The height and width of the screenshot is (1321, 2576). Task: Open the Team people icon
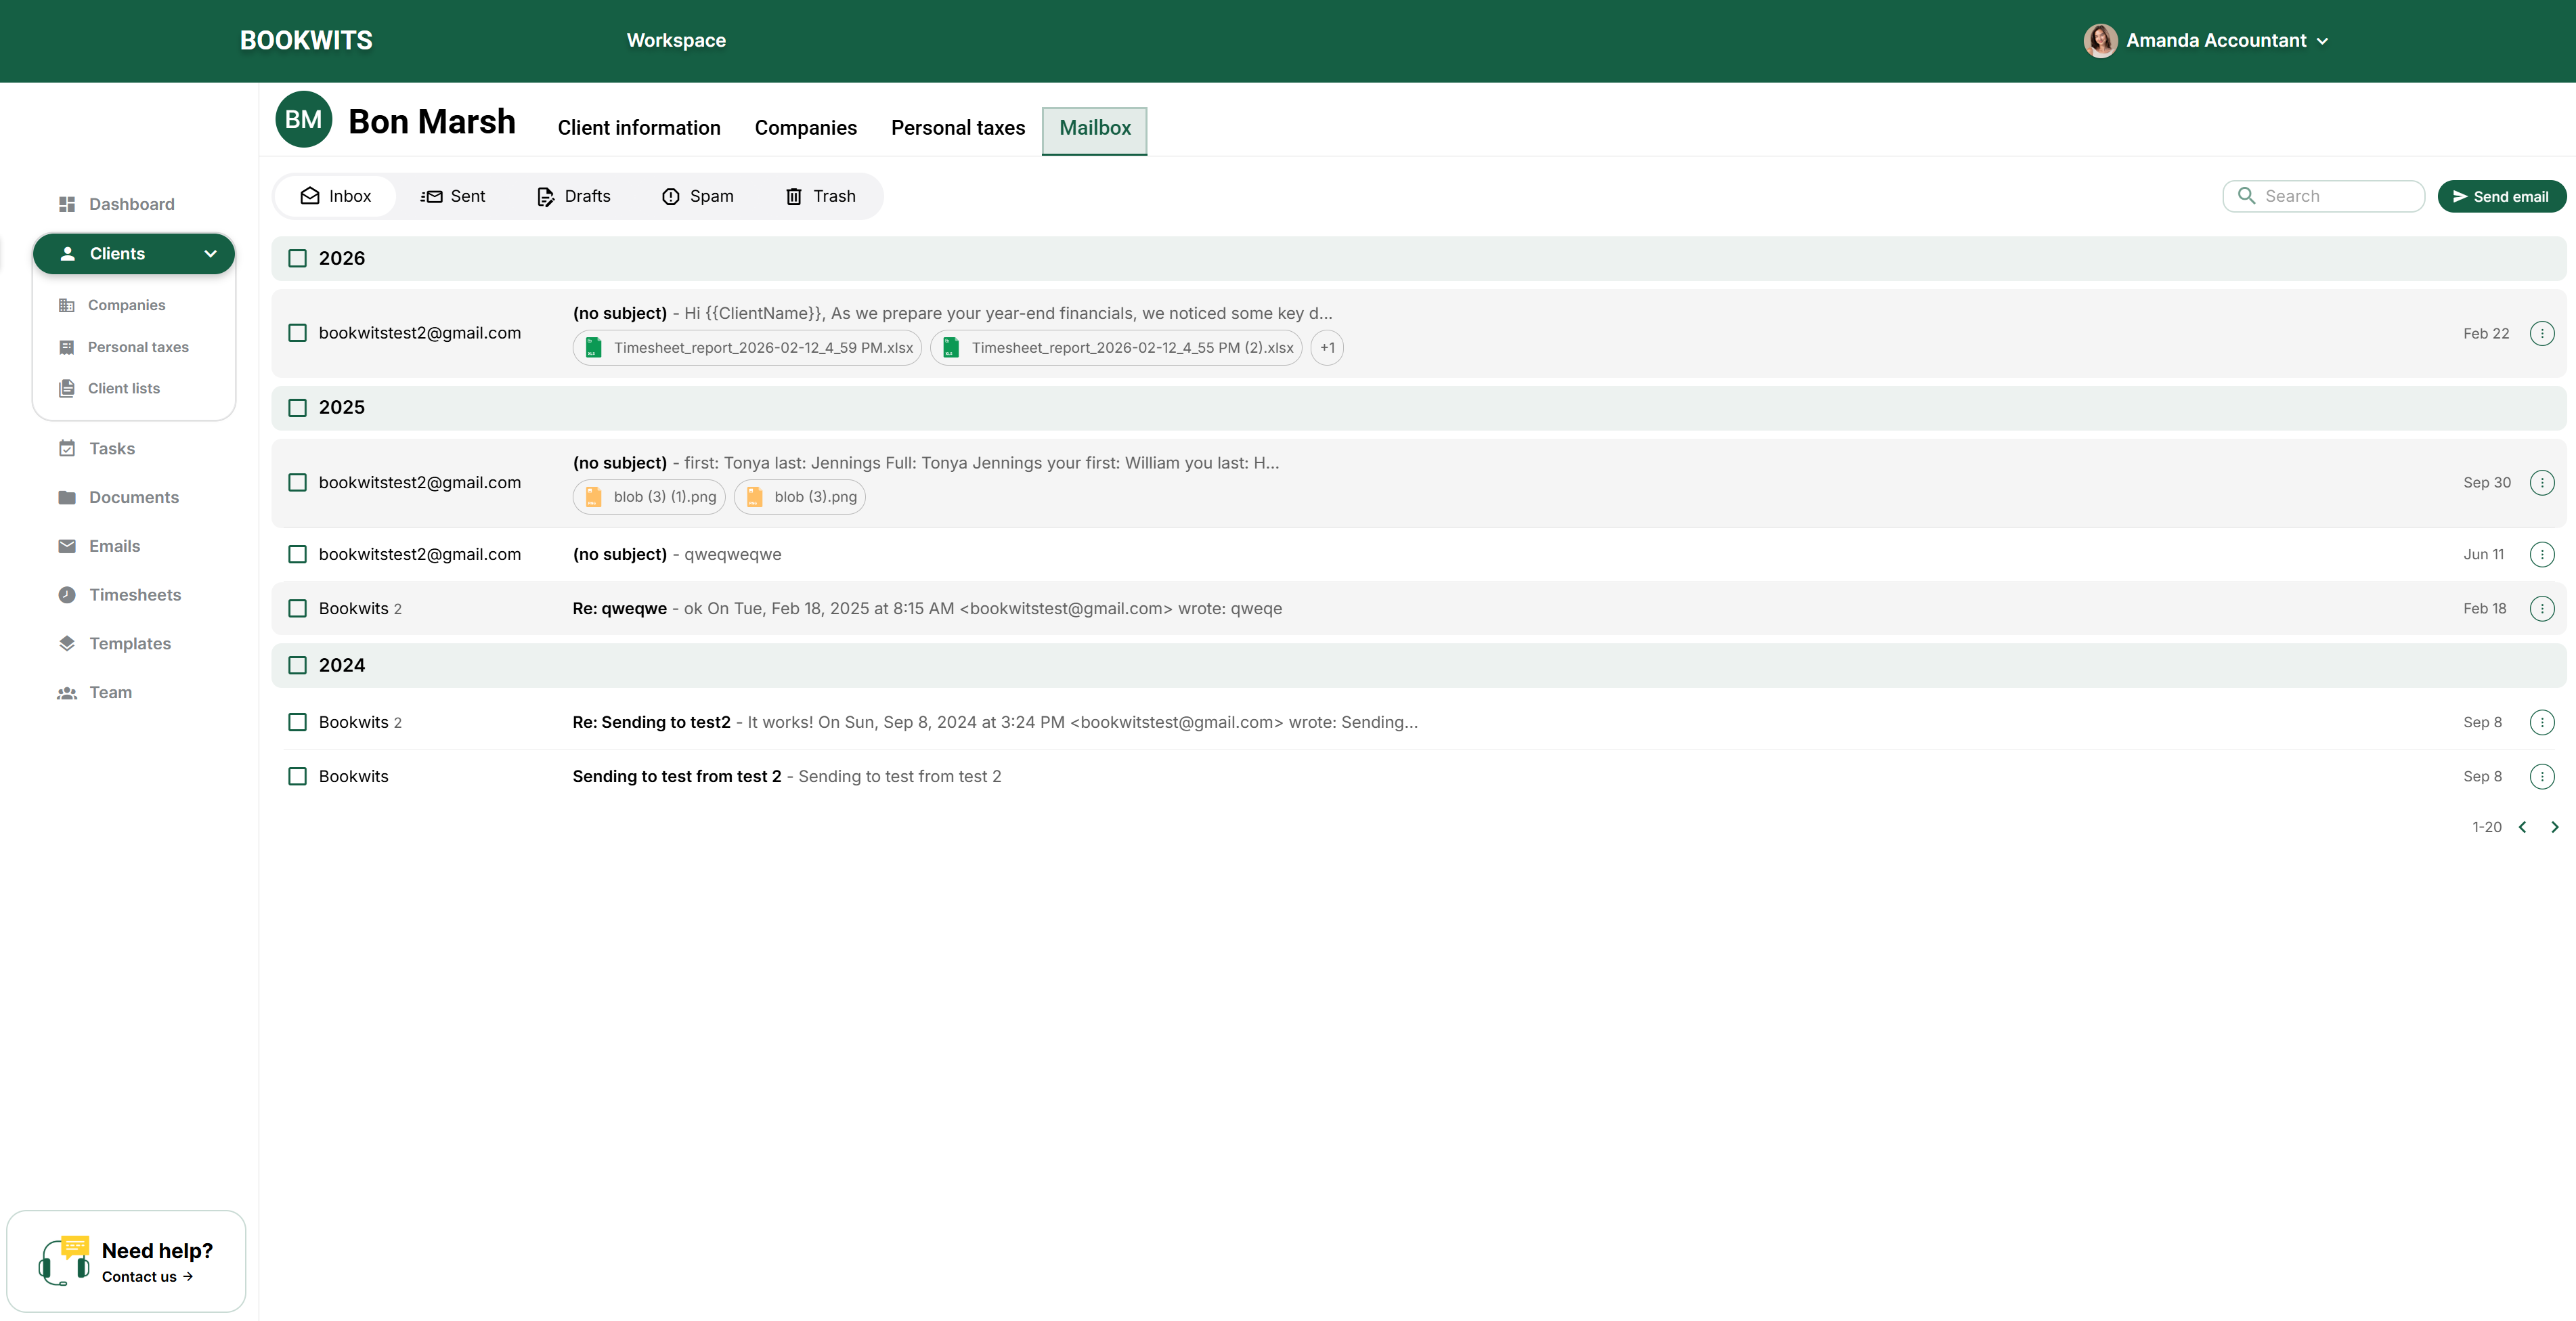(x=67, y=693)
